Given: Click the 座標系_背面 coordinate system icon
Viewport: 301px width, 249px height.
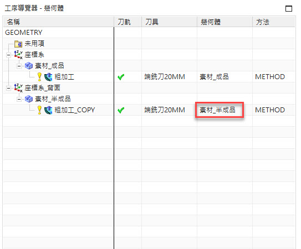Looking at the screenshot, I should point(18,88).
